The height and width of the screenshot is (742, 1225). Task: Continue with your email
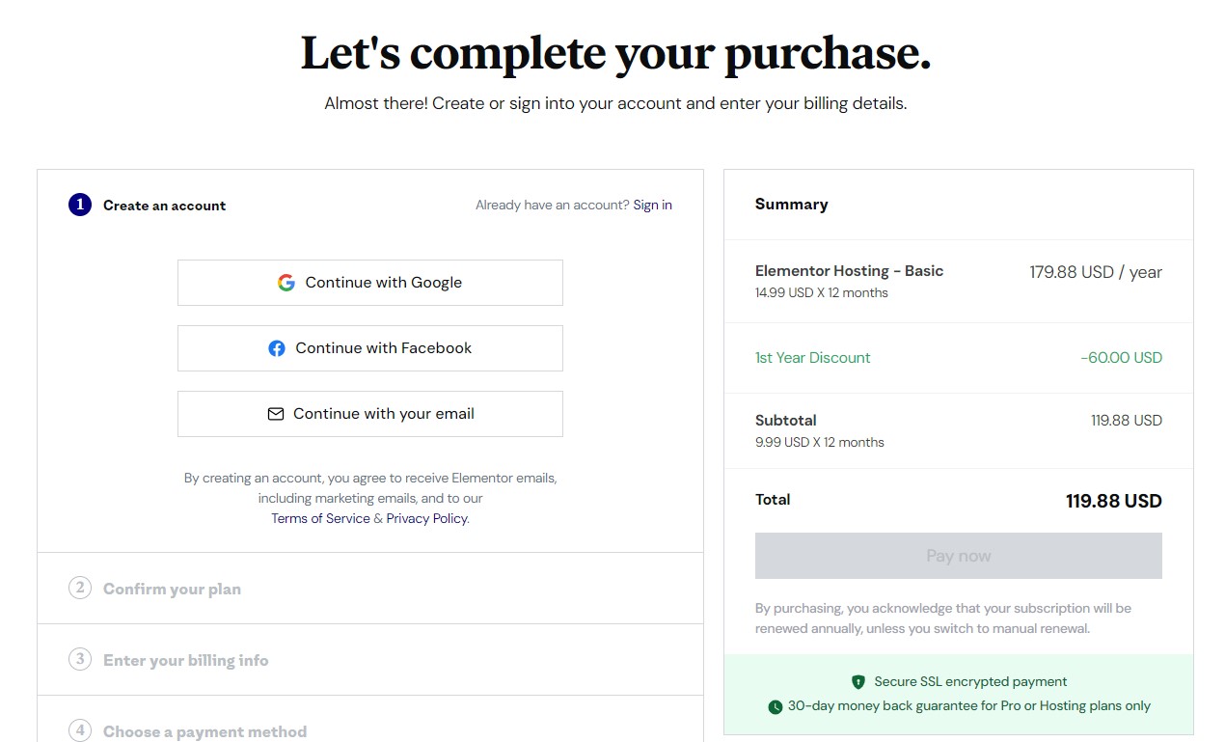[370, 414]
